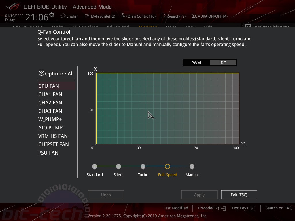Click the globe icon for English language

[63, 16]
